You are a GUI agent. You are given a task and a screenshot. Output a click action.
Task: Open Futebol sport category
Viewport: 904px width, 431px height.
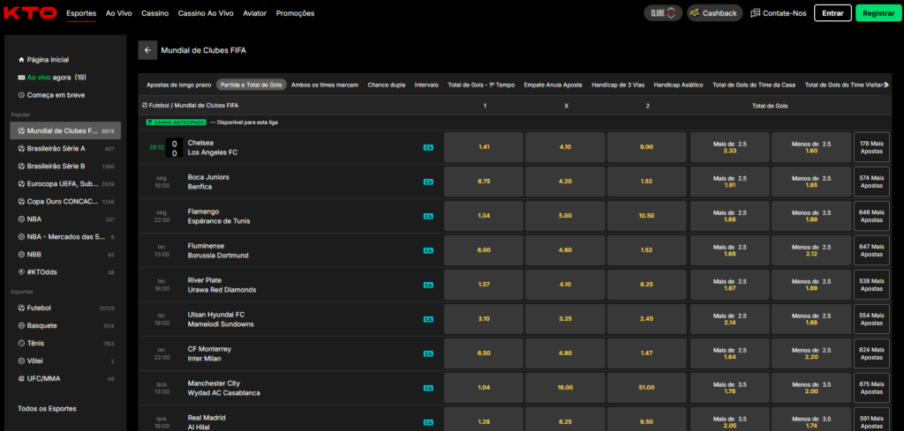(65, 308)
